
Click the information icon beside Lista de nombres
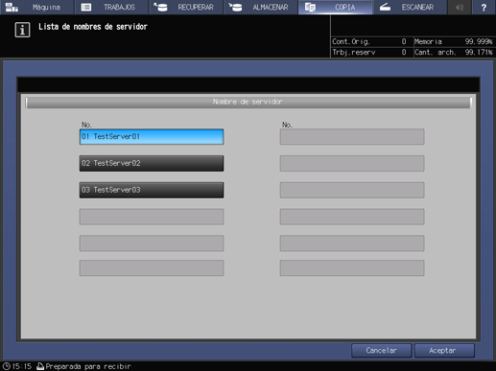22,30
